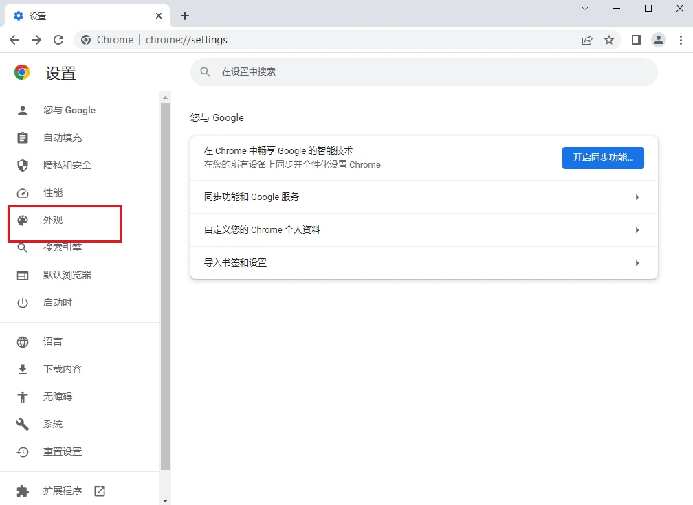Open a new tab with plus icon
Viewport: 693px width, 505px height.
(185, 16)
